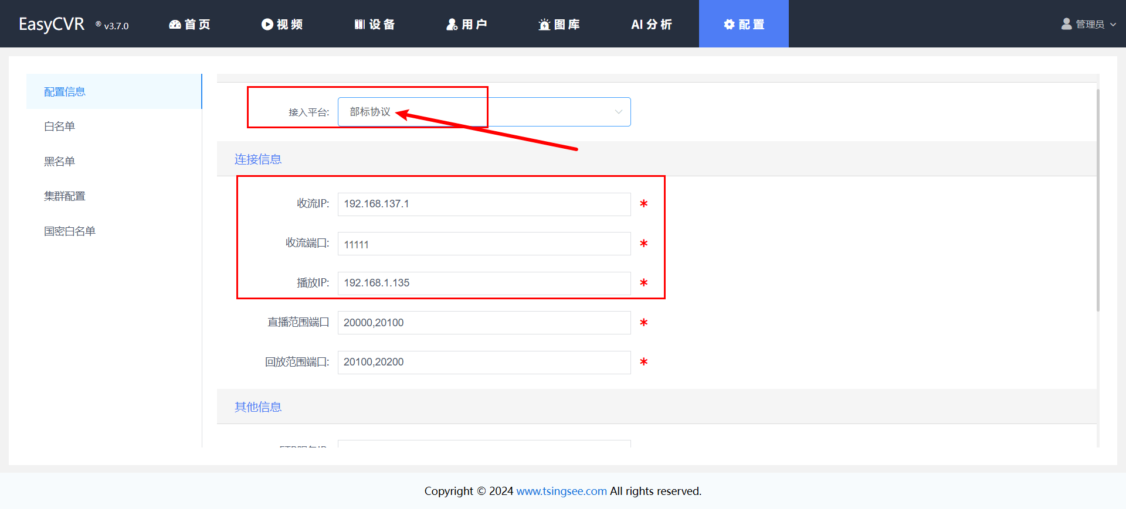Click the 收流端口 input field

(x=484, y=244)
